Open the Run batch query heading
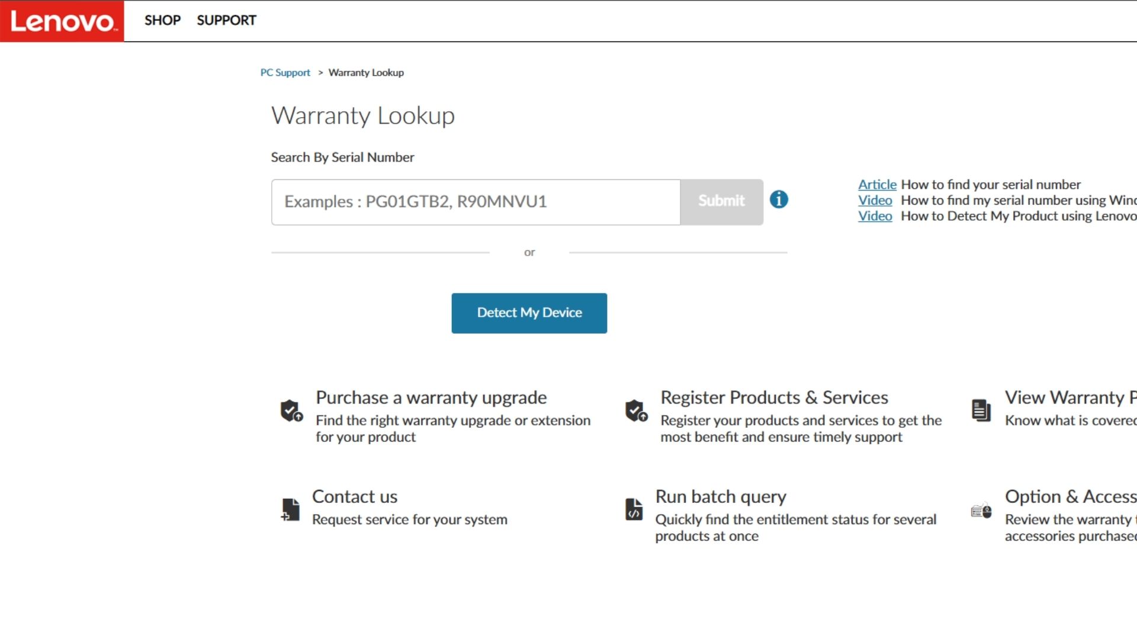The height and width of the screenshot is (639, 1137). tap(720, 496)
